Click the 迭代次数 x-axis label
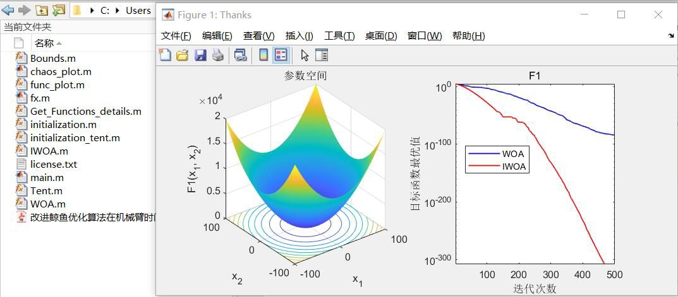Viewport: 678px width, 297px height. click(x=535, y=288)
